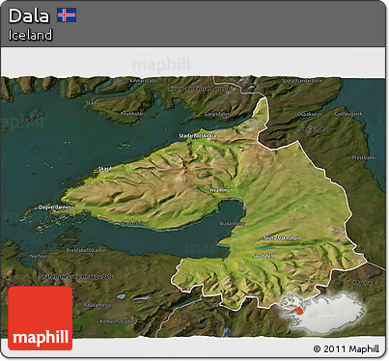Click the Búðardalur place label
Image resolution: width=389 pixels, height=361 pixels.
coord(233,223)
